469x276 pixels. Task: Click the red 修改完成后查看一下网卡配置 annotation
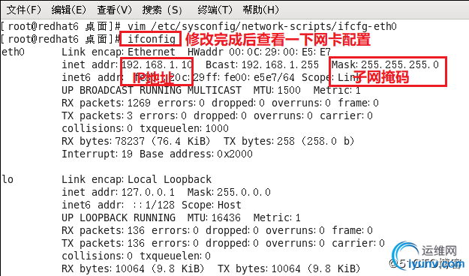click(278, 39)
